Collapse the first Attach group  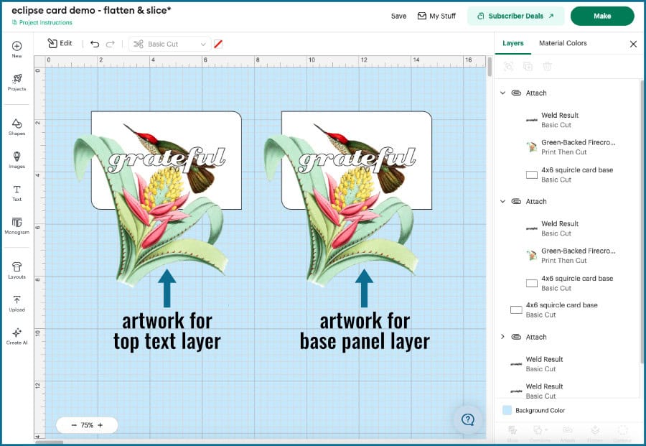click(502, 93)
